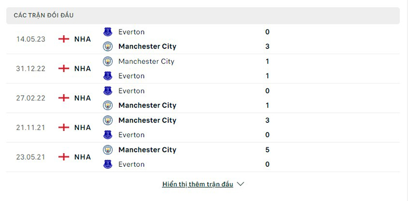Click Everton crest in 23.05.21 match
Image resolution: width=408 pixels, height=201 pixels.
click(108, 164)
